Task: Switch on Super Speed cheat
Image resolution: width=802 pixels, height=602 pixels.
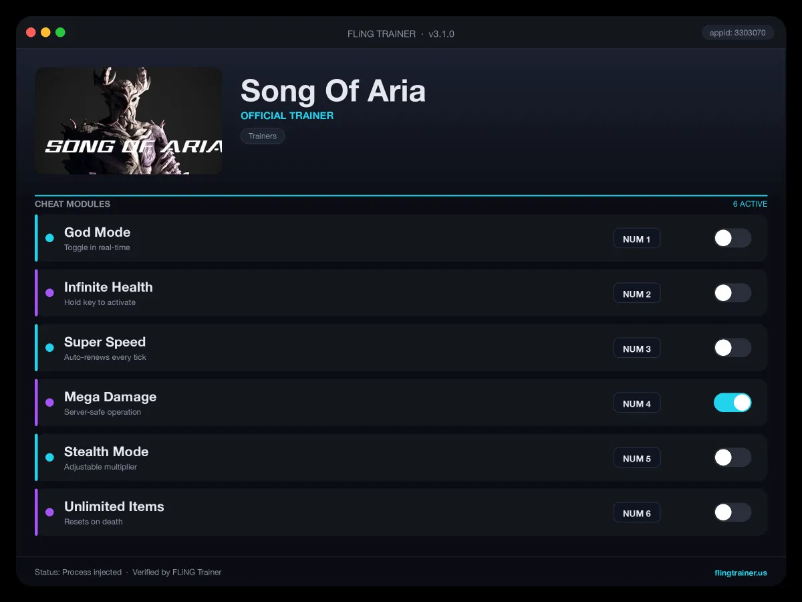Action: tap(732, 348)
